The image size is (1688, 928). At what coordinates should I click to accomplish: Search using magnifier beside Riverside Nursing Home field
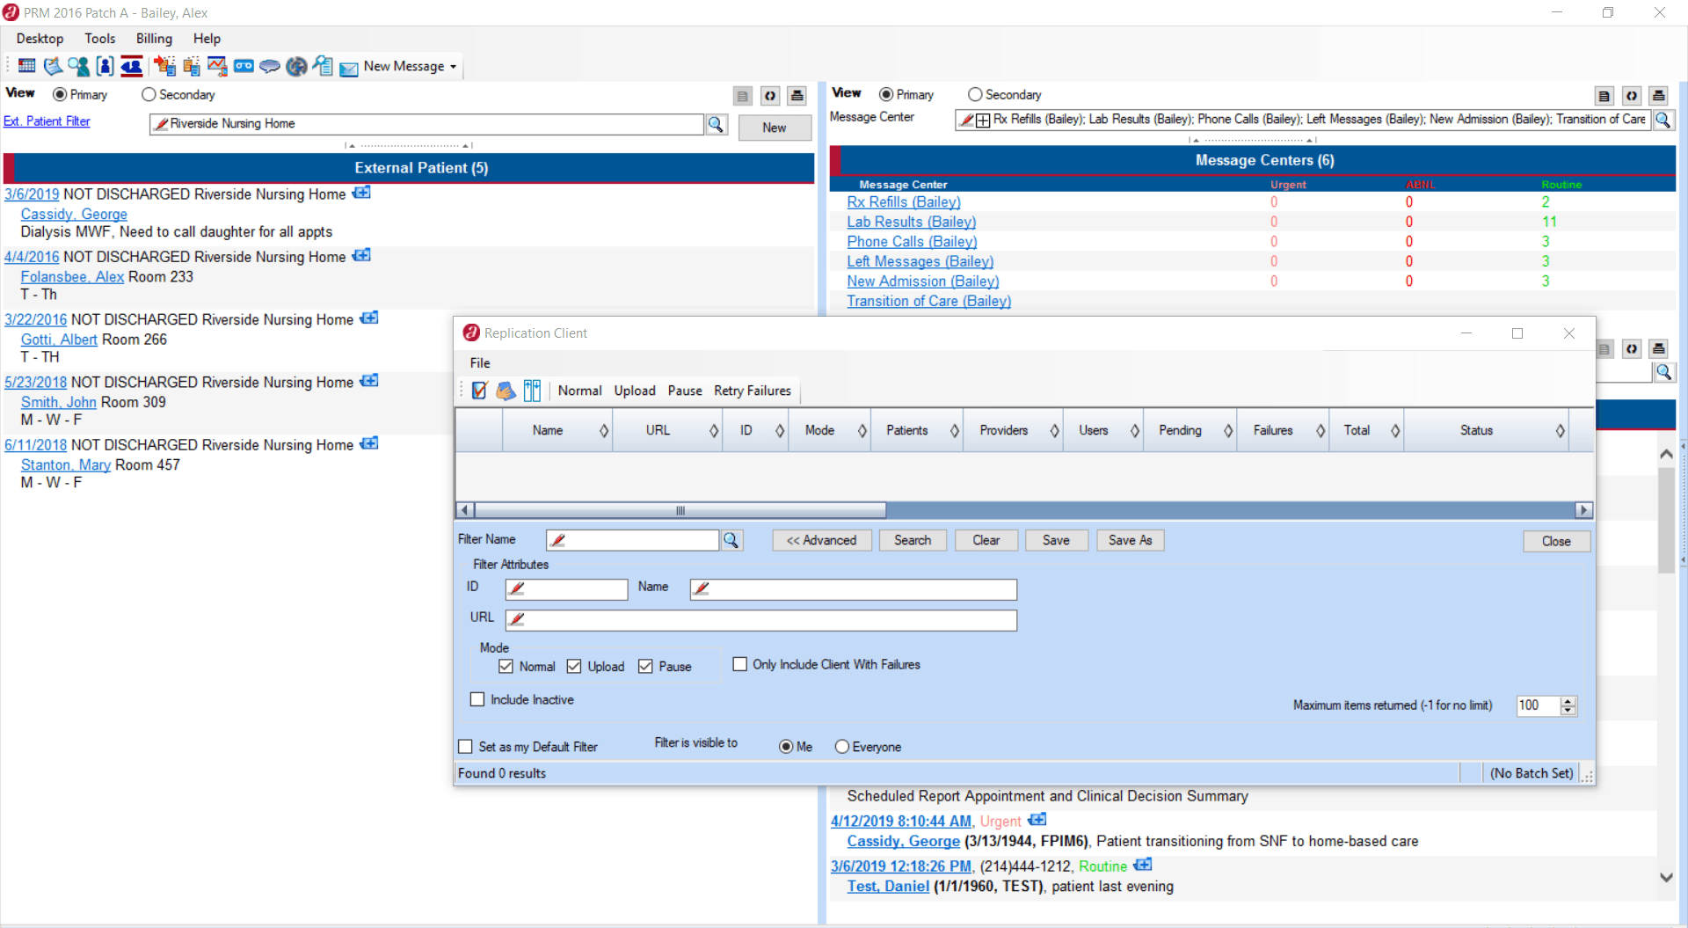[717, 125]
